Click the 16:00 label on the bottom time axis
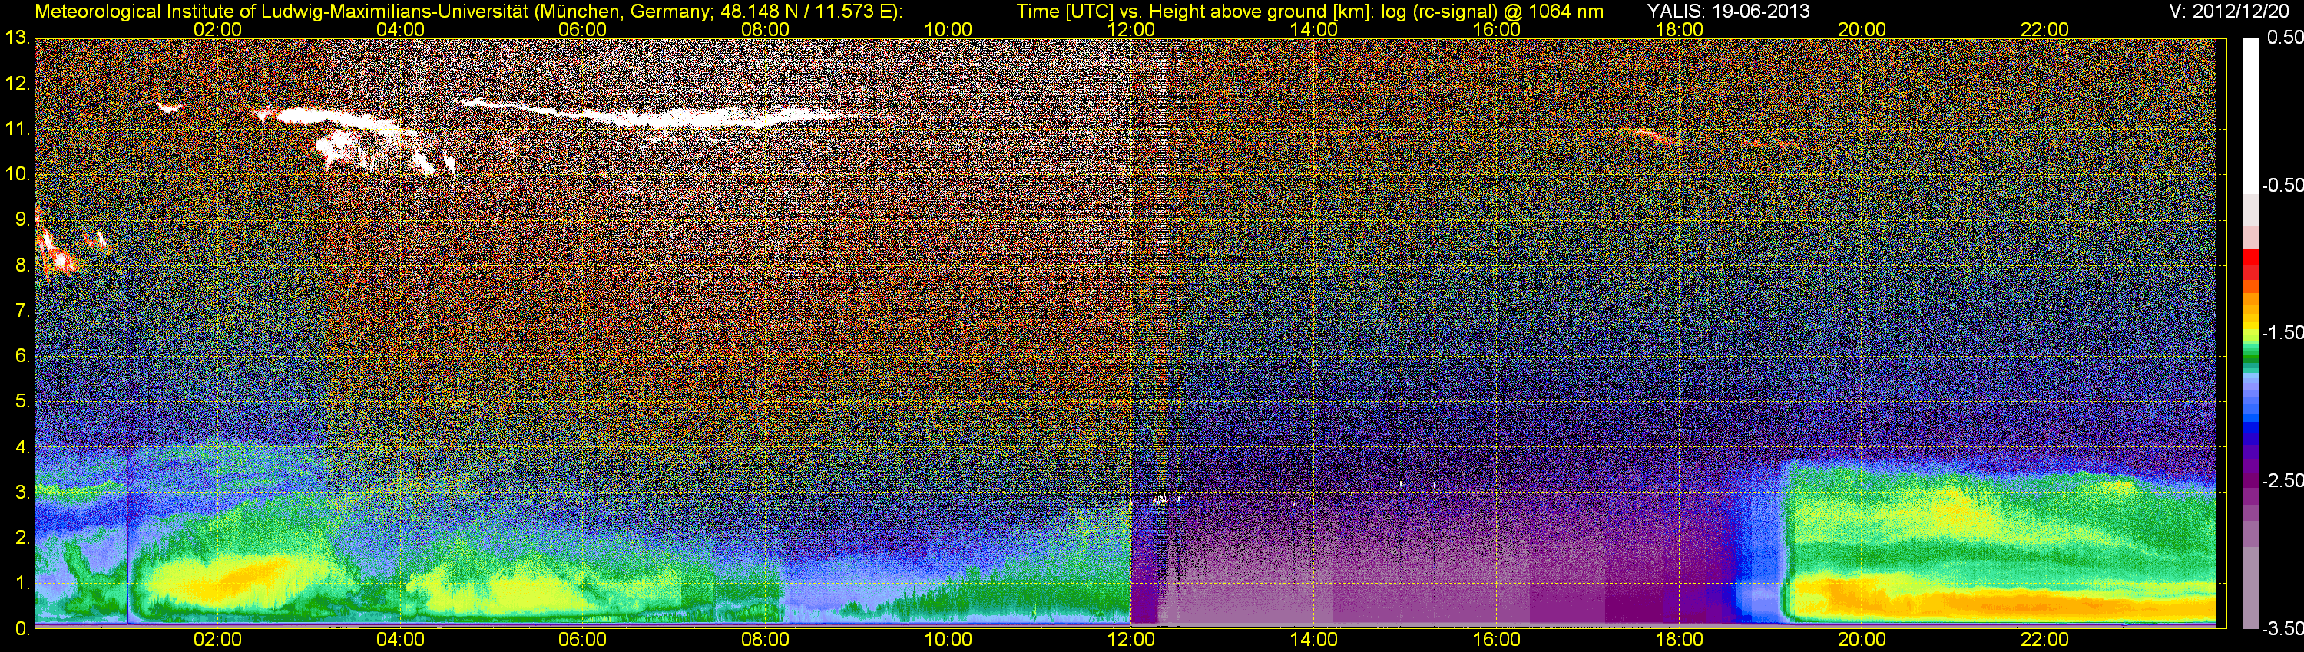 pos(1496,640)
